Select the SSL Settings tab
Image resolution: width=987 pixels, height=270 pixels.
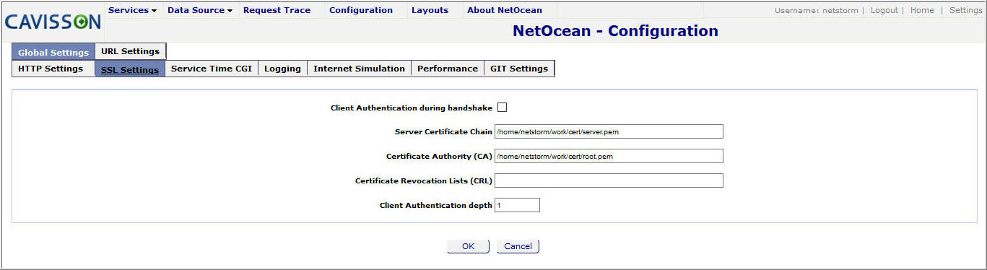130,69
